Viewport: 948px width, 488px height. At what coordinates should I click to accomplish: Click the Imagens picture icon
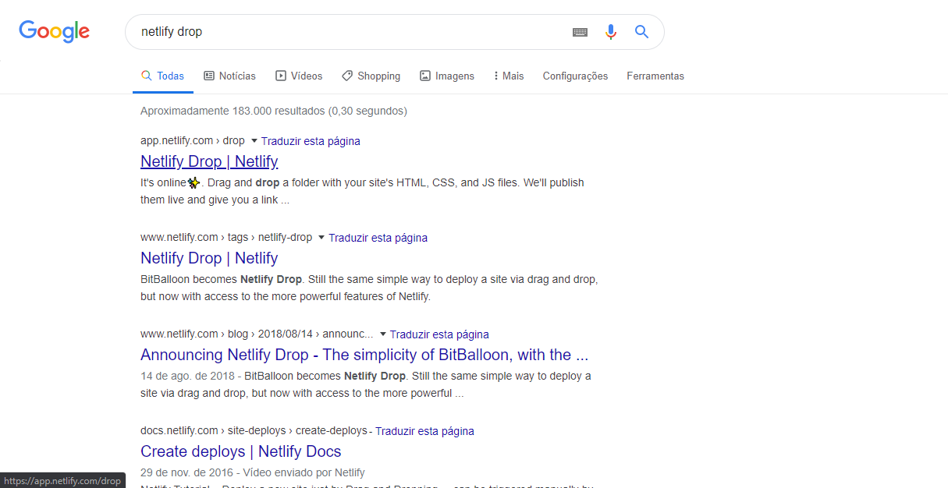pyautogui.click(x=425, y=76)
